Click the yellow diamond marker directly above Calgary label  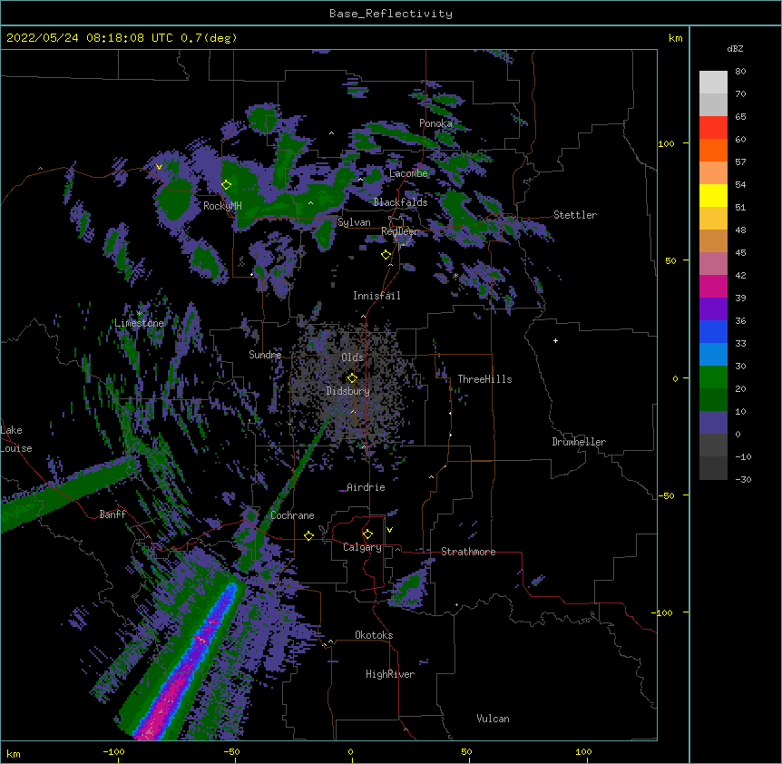point(367,534)
